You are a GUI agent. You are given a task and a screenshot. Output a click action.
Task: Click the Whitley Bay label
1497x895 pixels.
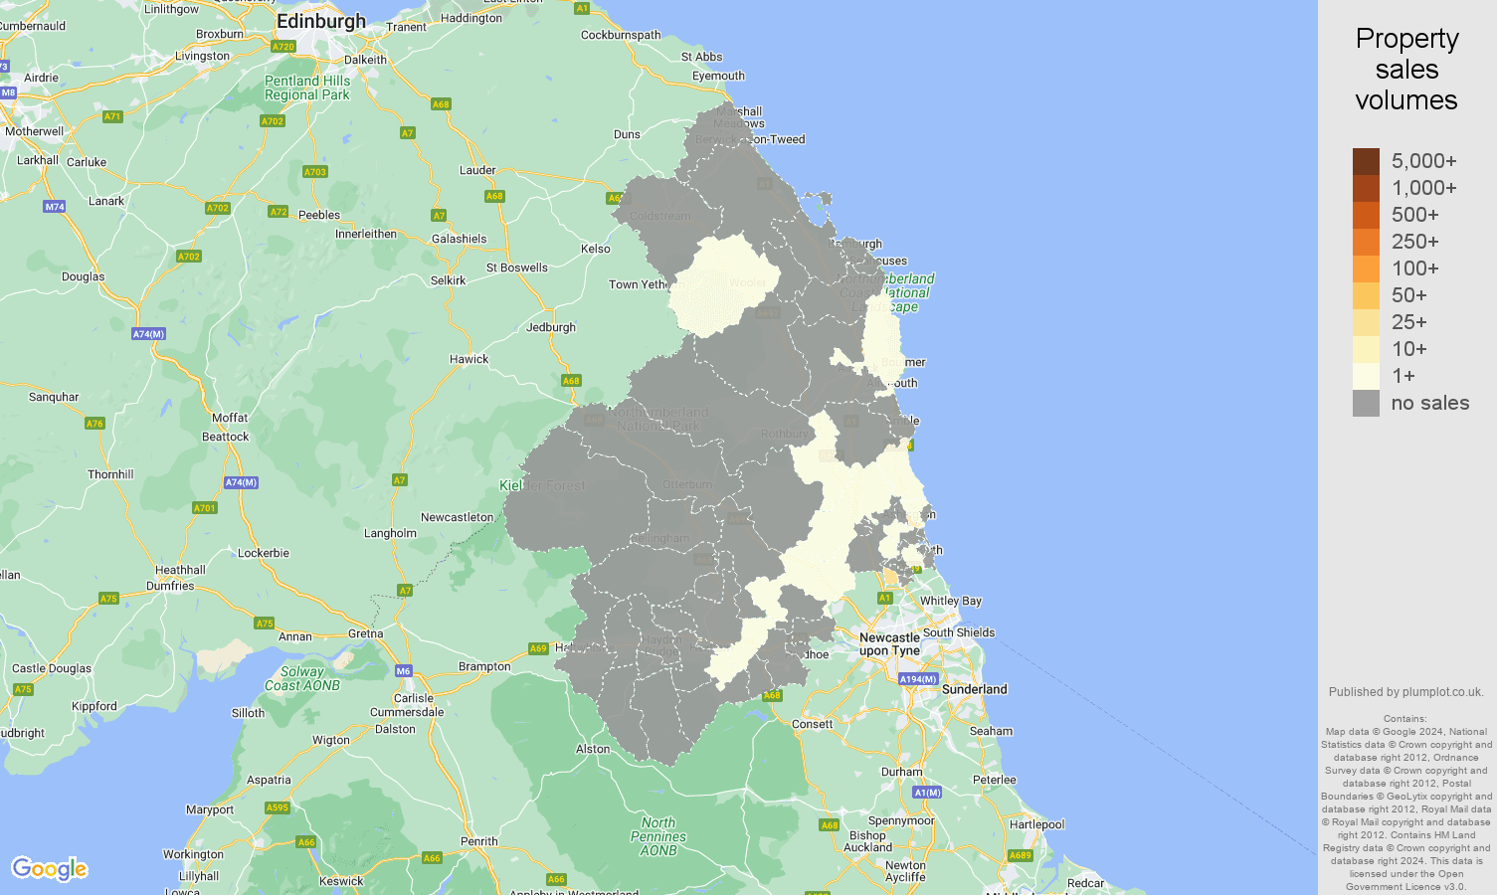tap(951, 601)
